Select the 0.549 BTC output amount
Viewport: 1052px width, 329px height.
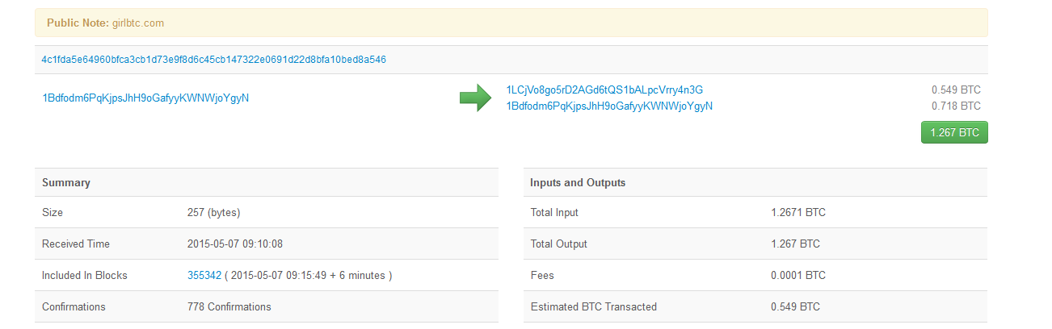[956, 90]
